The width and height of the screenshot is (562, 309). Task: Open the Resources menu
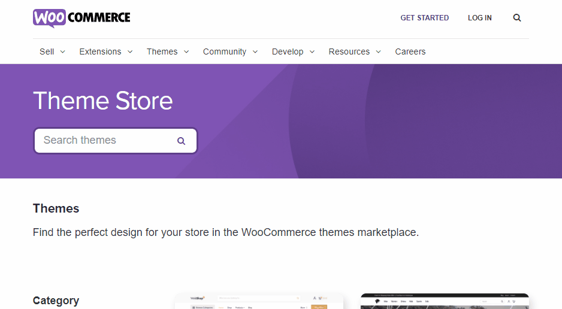click(349, 51)
